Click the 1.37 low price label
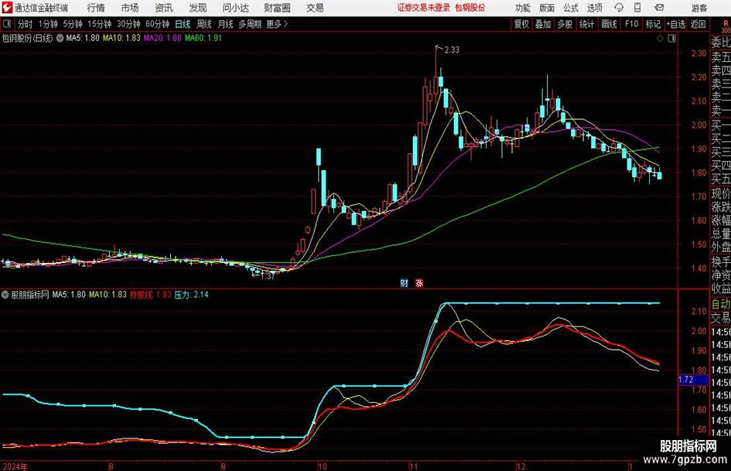 point(268,276)
